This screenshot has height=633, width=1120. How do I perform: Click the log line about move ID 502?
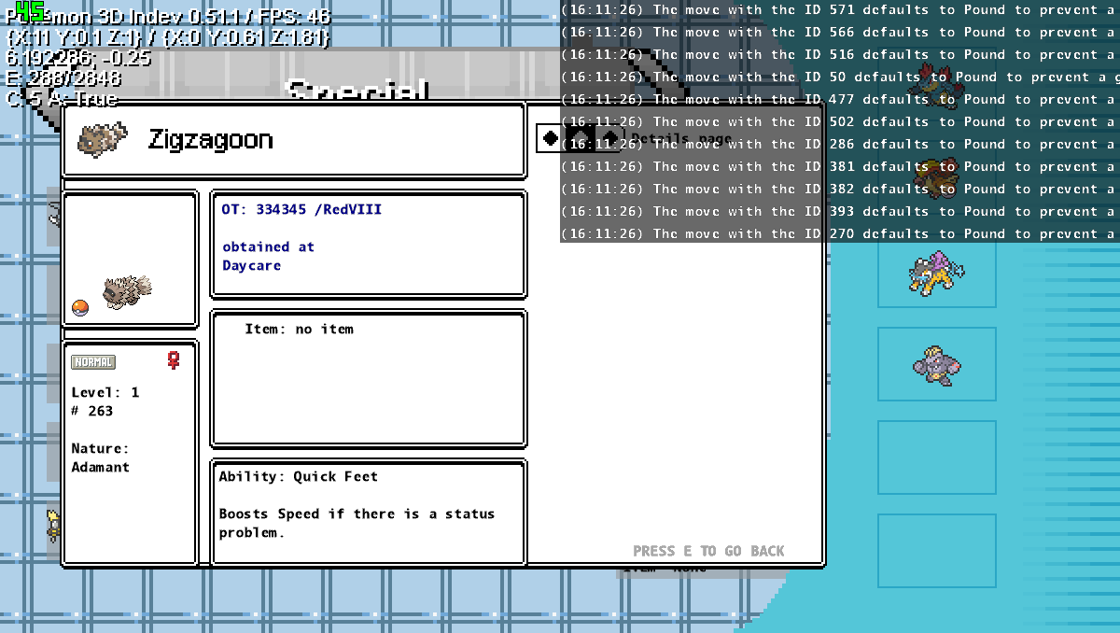[840, 122]
